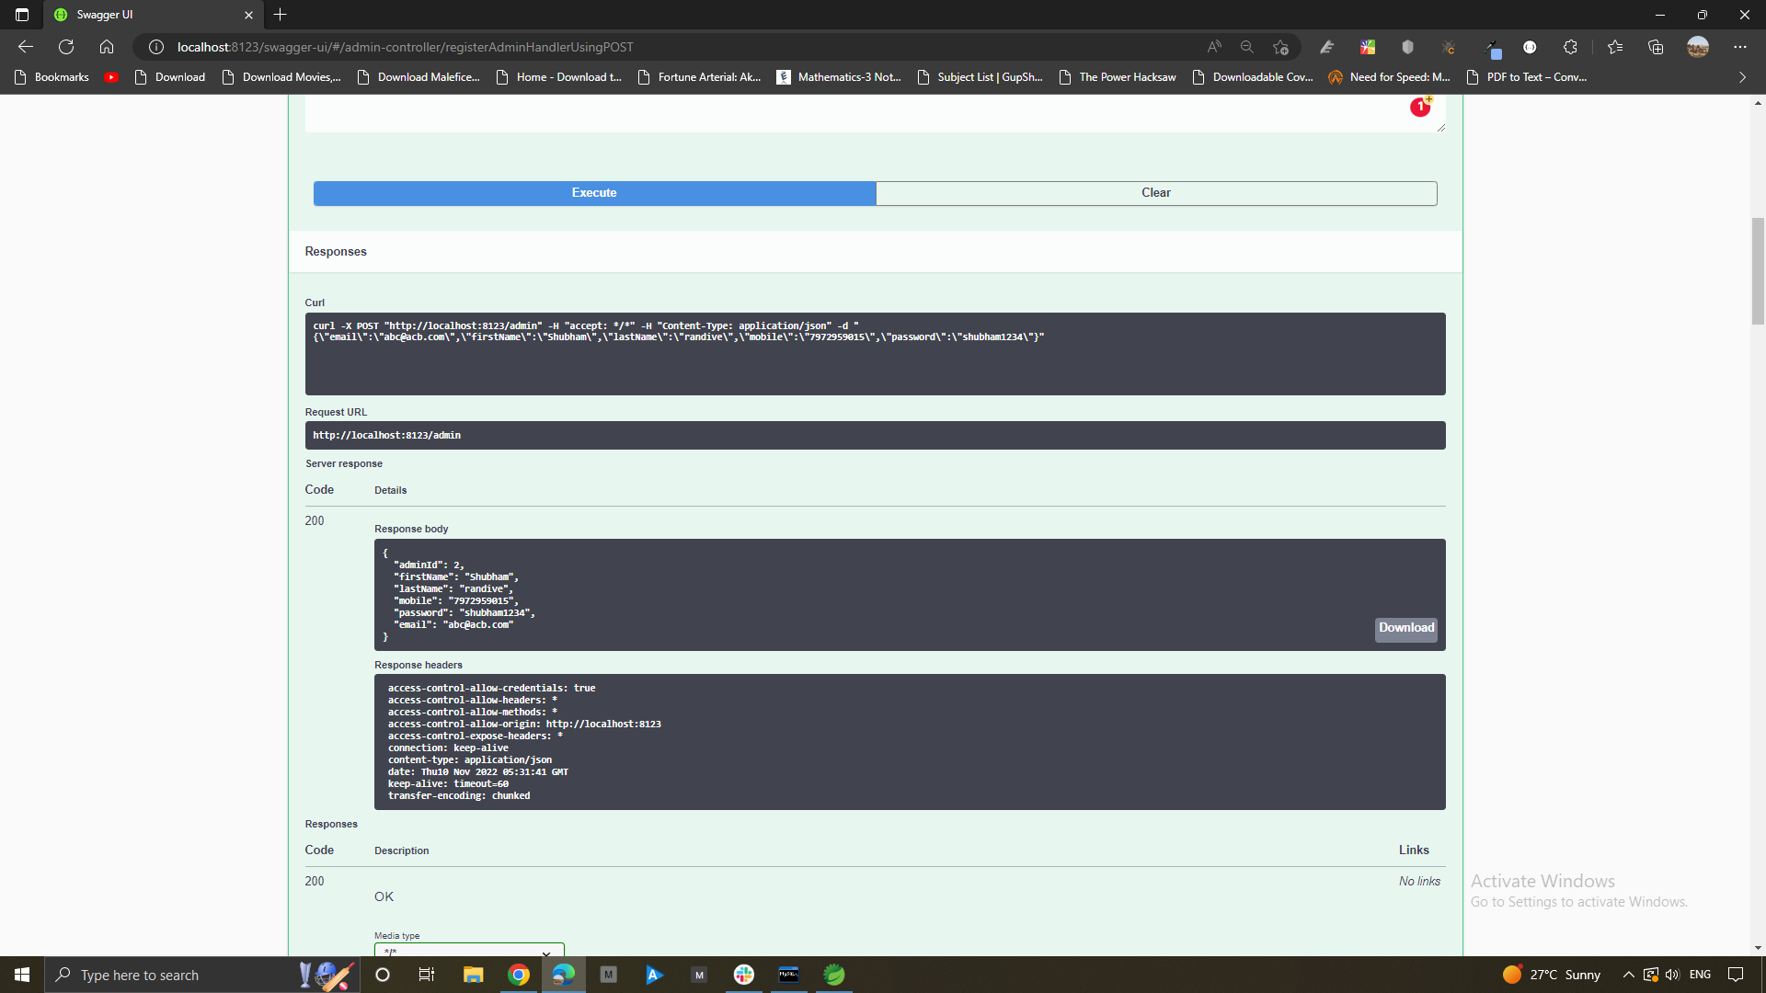The image size is (1766, 993).
Task: Open the Favorites list icon
Action: click(1615, 47)
